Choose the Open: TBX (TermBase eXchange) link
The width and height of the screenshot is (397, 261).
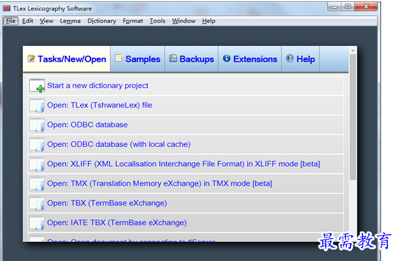click(107, 203)
